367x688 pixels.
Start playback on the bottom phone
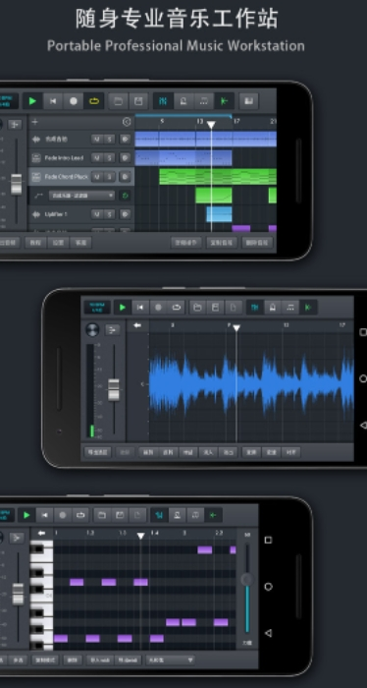click(26, 515)
